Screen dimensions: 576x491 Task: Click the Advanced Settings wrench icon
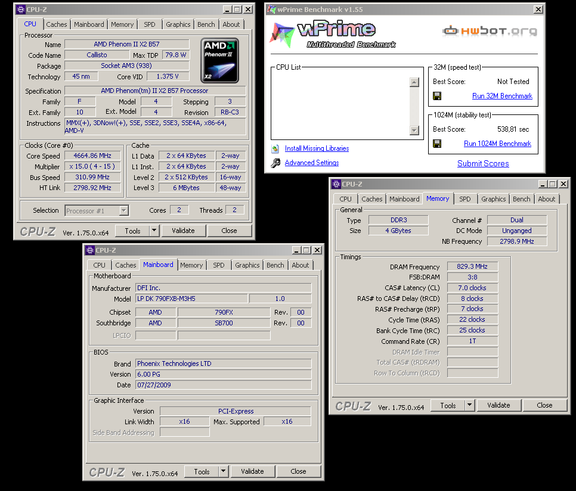tap(275, 163)
